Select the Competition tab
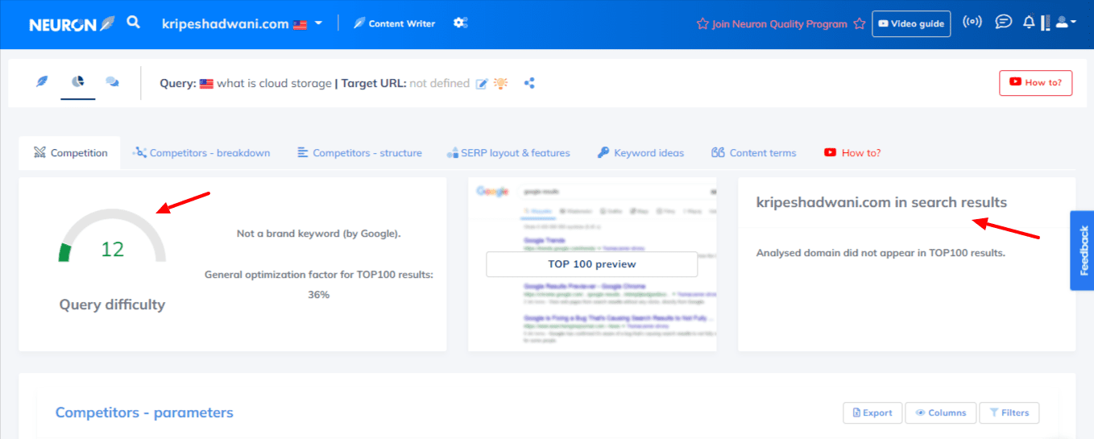This screenshot has width=1094, height=439. 70,153
